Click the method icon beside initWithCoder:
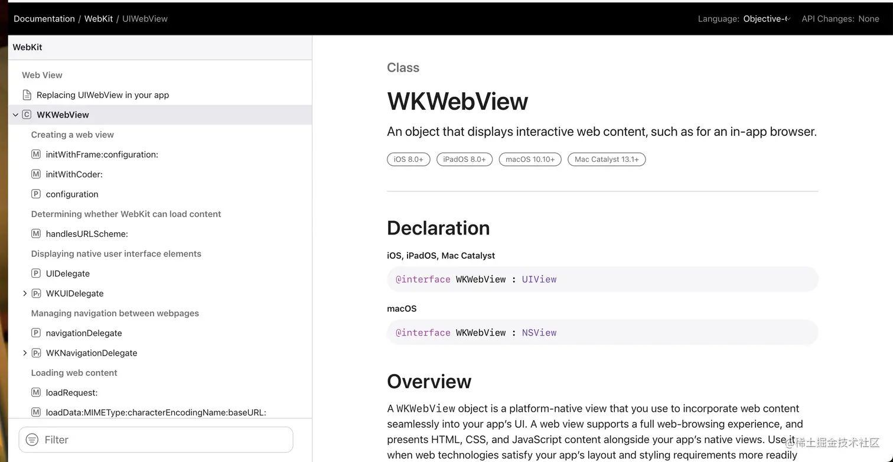 coord(36,174)
